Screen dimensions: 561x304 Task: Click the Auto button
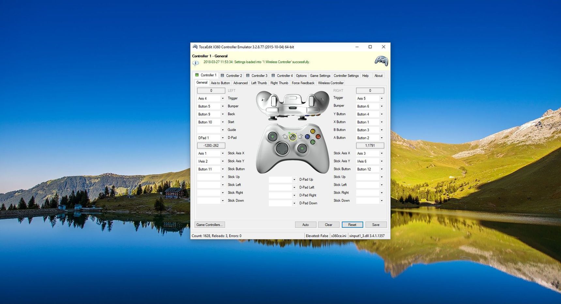306,225
